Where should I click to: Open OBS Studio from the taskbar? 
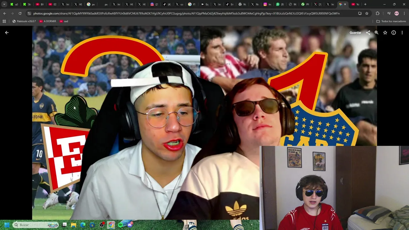pyautogui.click(x=102, y=225)
